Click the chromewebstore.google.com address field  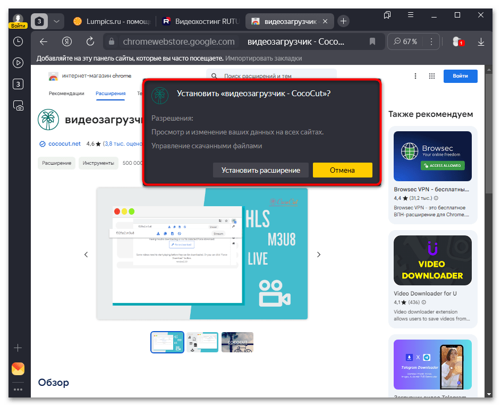coord(179,41)
